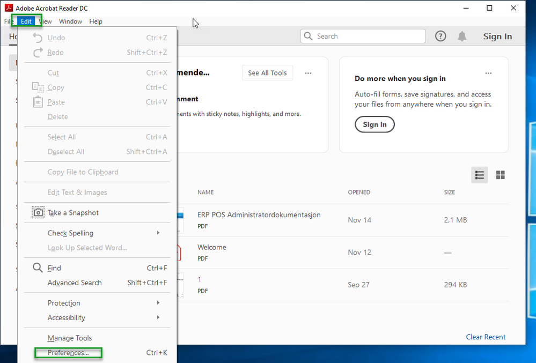Image resolution: width=536 pixels, height=363 pixels.
Task: Click the Clear Recent link
Action: point(486,337)
